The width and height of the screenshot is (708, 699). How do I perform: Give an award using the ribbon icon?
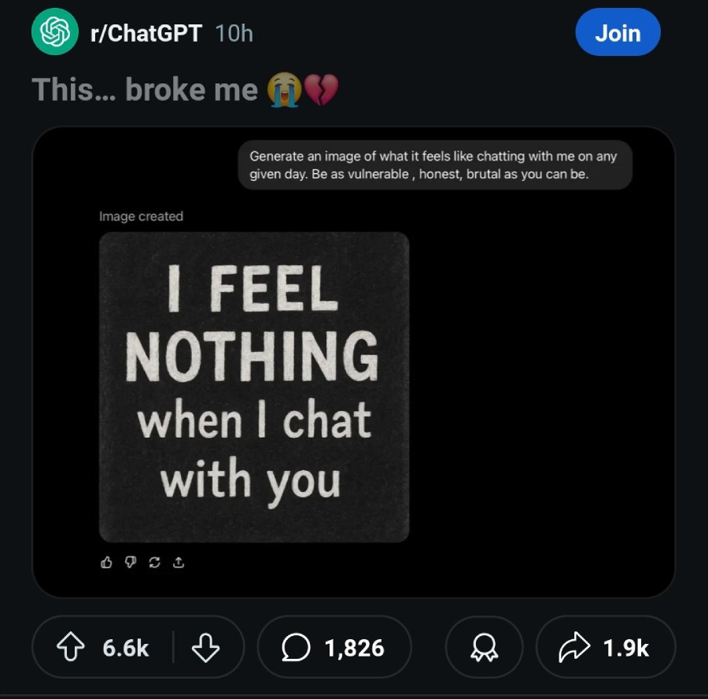point(484,647)
